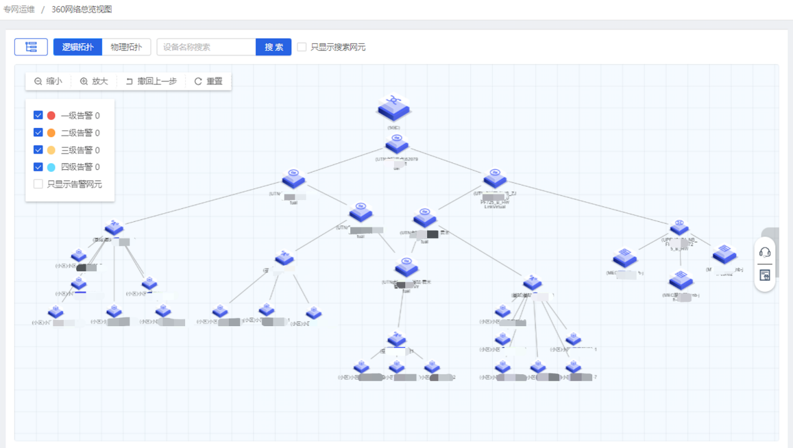This screenshot has width=793, height=448.
Task: Click the 设备名称搜索 input field
Action: coord(206,47)
